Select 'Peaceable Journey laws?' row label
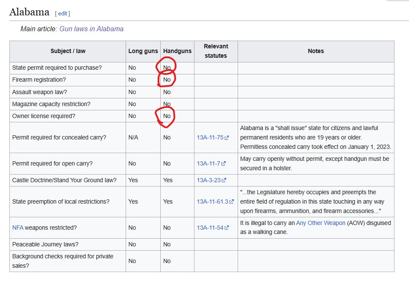This screenshot has width=409, height=299. point(45,245)
